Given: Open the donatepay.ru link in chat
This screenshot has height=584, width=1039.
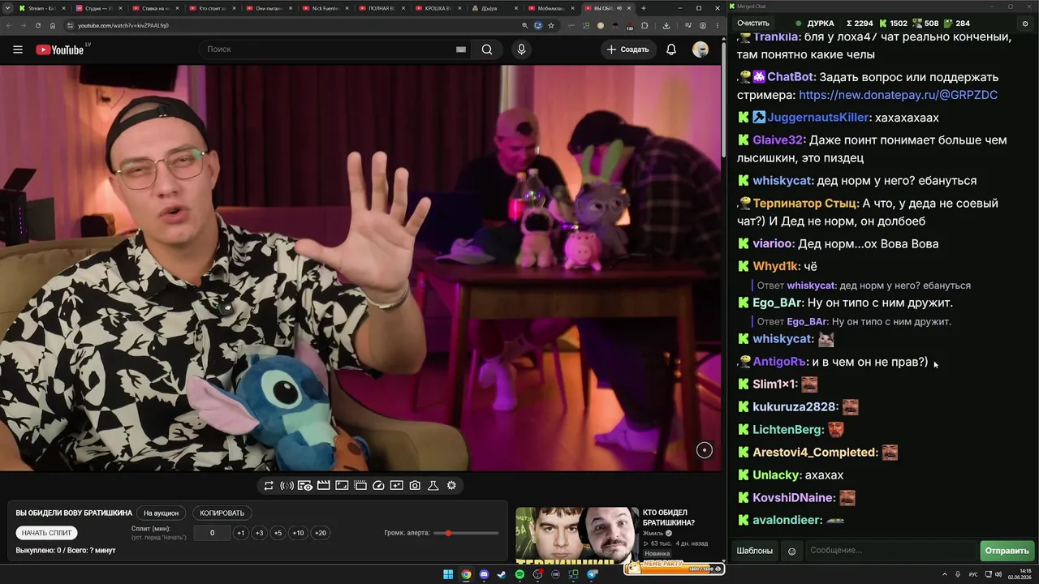Looking at the screenshot, I should (898, 95).
